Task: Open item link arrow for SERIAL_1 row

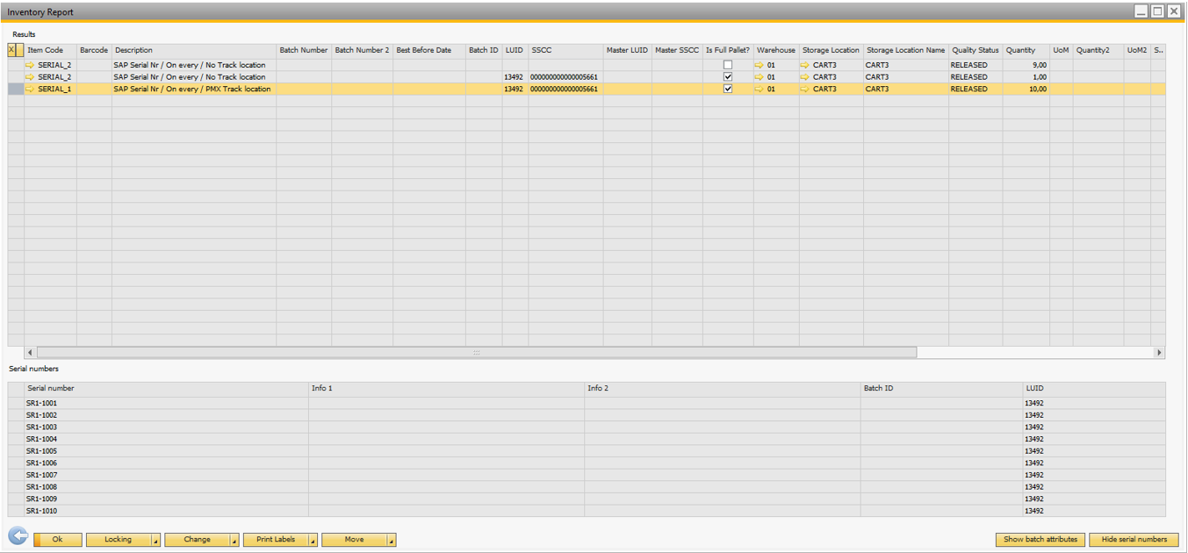Action: point(31,89)
